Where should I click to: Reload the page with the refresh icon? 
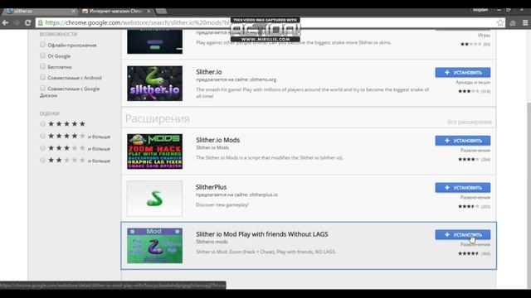[x=27, y=22]
